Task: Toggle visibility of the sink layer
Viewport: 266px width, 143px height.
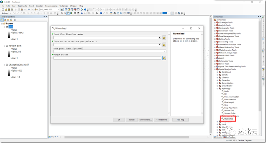Action: (x=7, y=27)
